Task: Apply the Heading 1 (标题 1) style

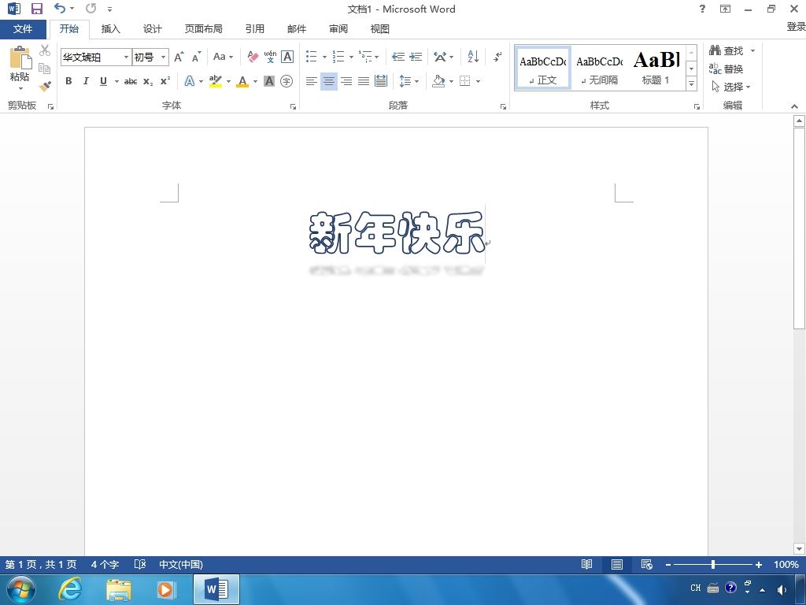Action: [x=656, y=68]
